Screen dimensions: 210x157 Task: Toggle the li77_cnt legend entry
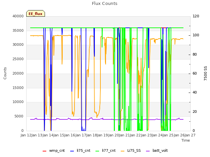pyautogui.click(x=106, y=150)
